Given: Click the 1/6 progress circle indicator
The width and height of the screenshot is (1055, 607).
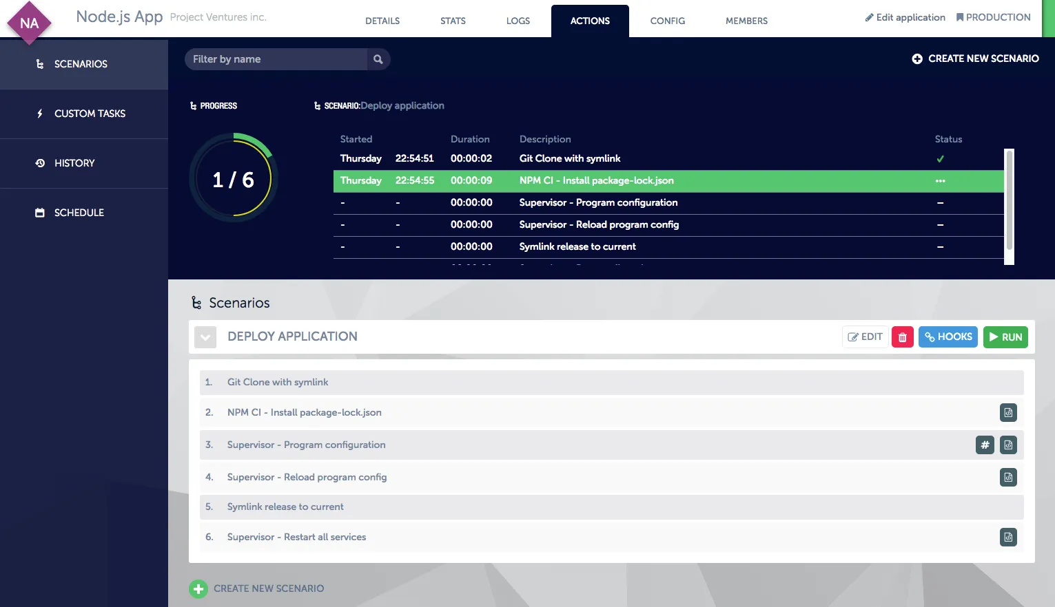Looking at the screenshot, I should (x=234, y=179).
